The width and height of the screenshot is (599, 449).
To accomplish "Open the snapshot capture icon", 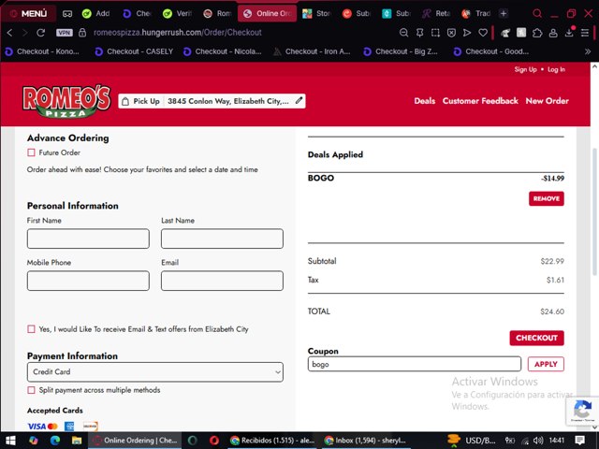I will (435, 33).
